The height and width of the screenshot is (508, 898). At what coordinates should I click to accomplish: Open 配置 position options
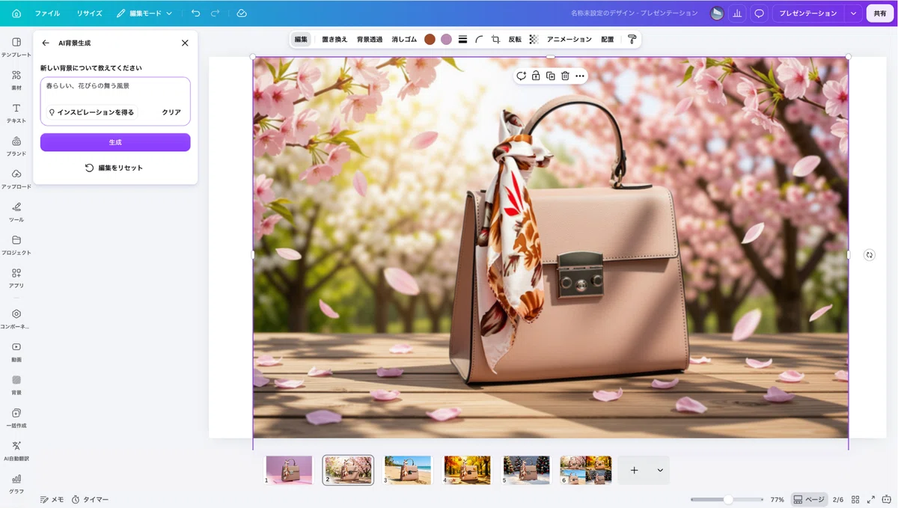[x=607, y=39]
